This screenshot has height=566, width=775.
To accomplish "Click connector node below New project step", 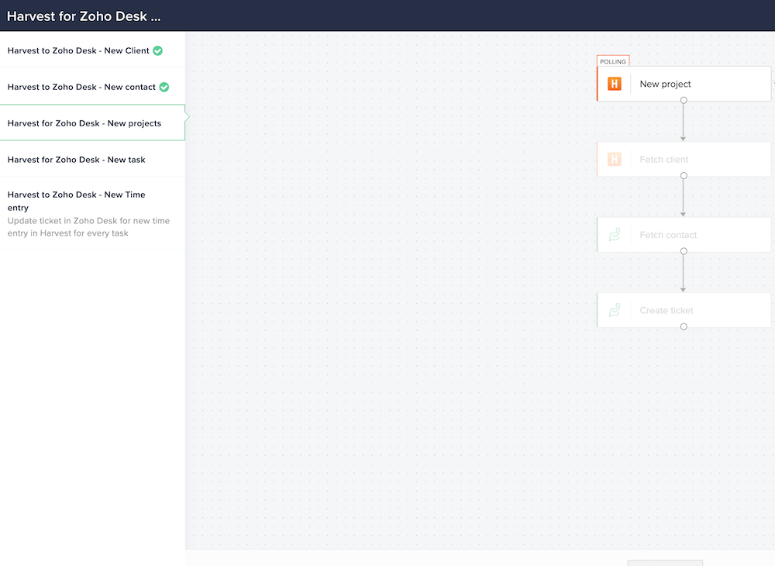I will tap(684, 100).
